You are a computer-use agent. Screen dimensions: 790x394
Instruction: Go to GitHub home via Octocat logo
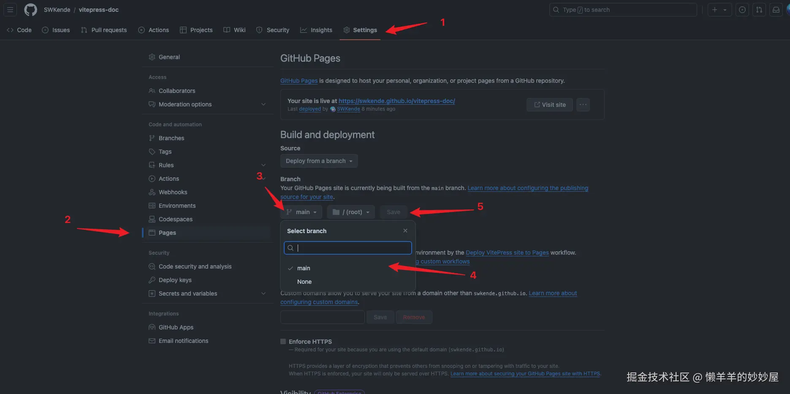(30, 10)
